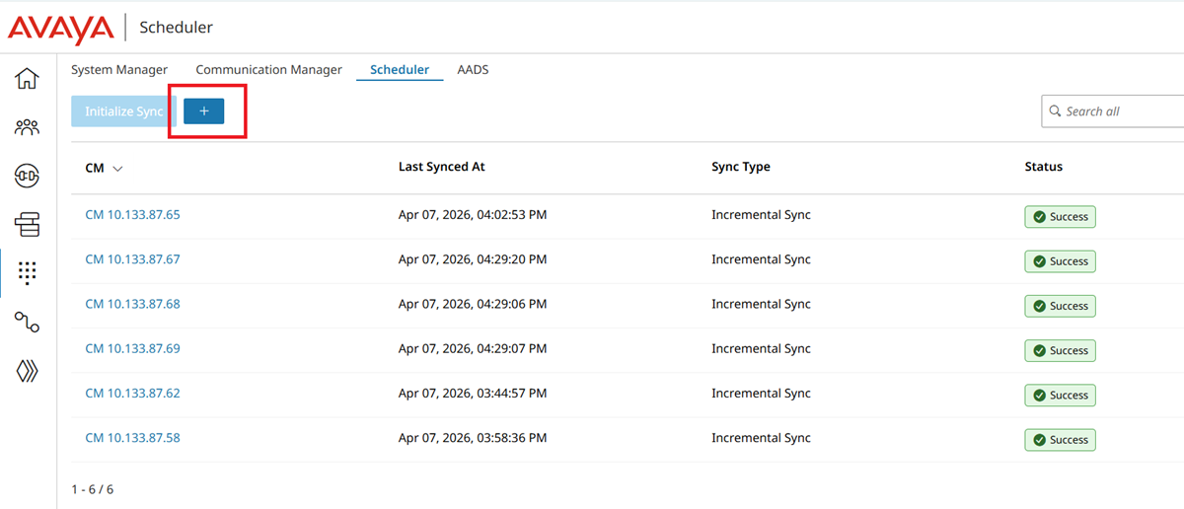
Task: Click the 1 - 6 / 6 pagination text
Action: (x=92, y=488)
